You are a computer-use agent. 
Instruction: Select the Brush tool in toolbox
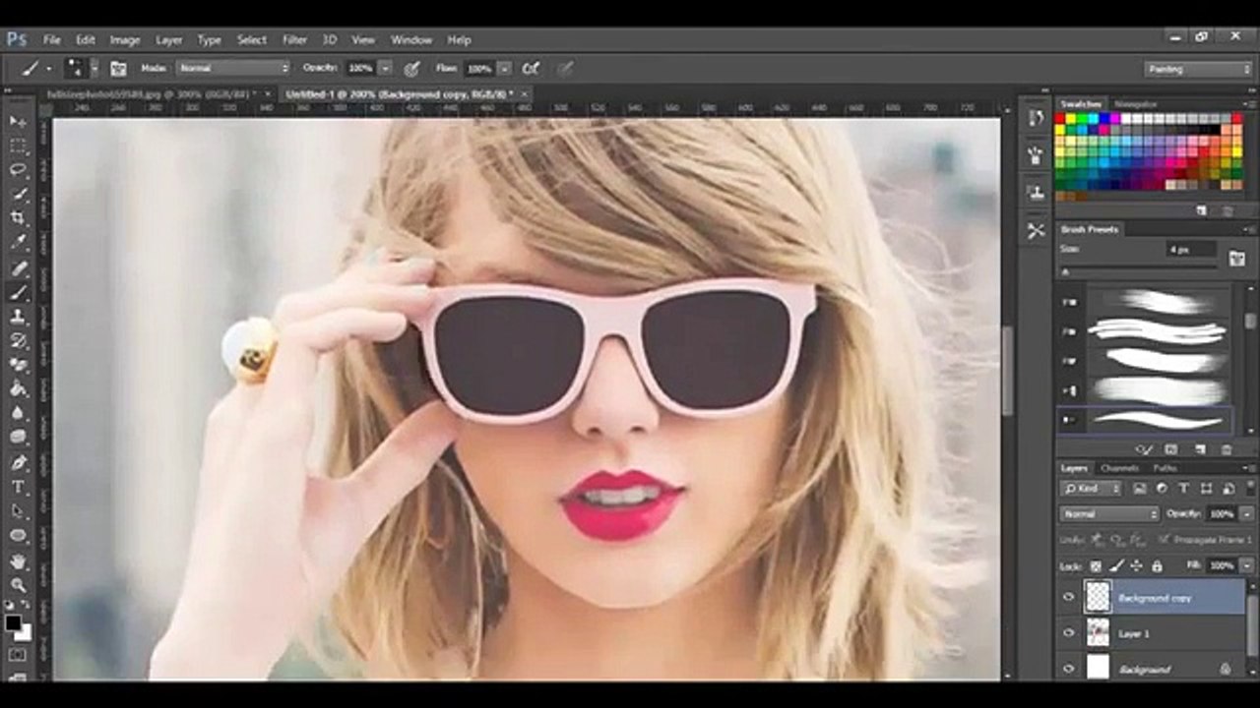(18, 292)
